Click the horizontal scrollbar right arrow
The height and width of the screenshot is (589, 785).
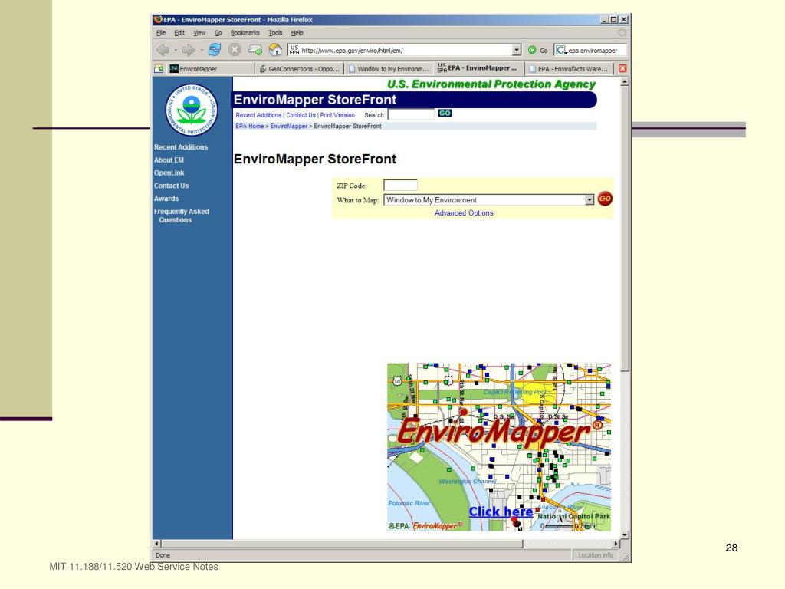(x=616, y=544)
